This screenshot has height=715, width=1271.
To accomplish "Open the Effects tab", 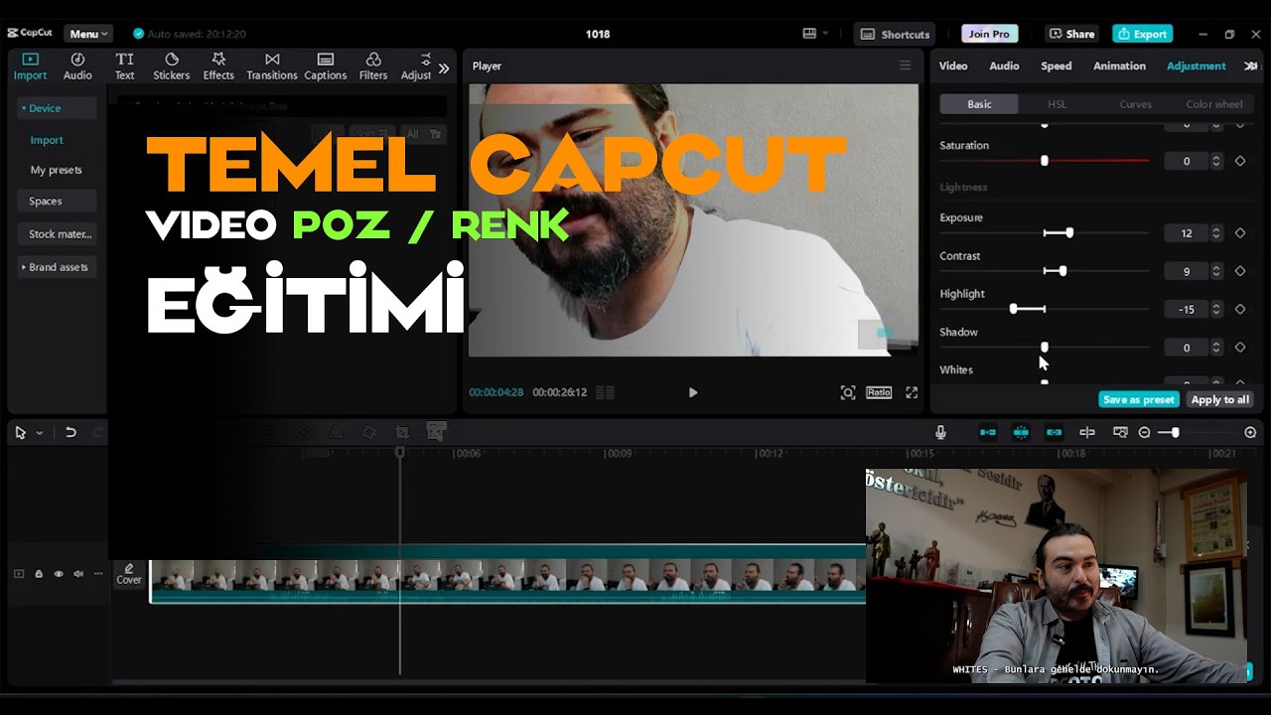I will click(x=218, y=67).
